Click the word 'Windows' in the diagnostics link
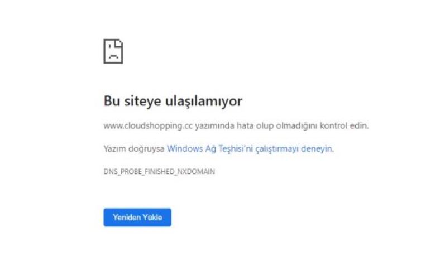 (185, 148)
